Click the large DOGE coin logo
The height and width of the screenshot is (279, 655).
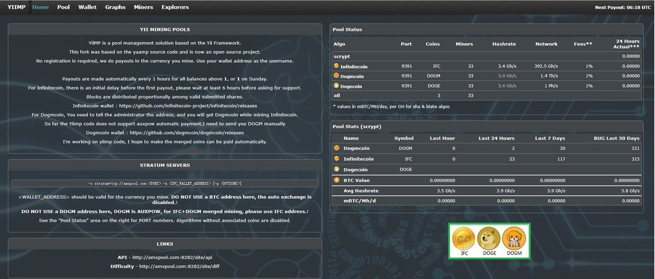489,238
